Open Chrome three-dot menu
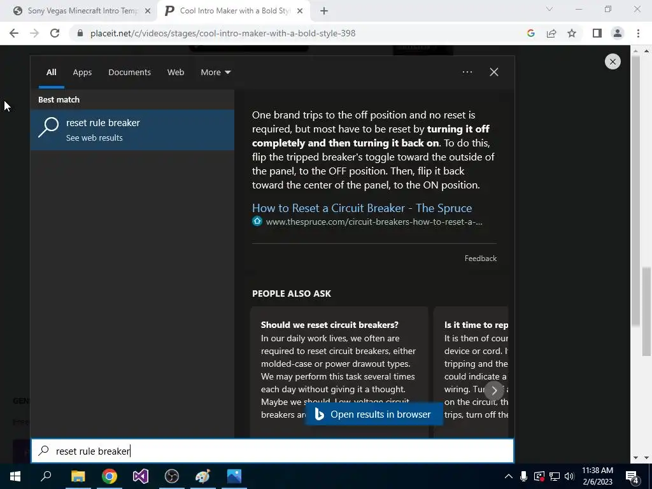Screen dimensions: 652x489 [638, 33]
